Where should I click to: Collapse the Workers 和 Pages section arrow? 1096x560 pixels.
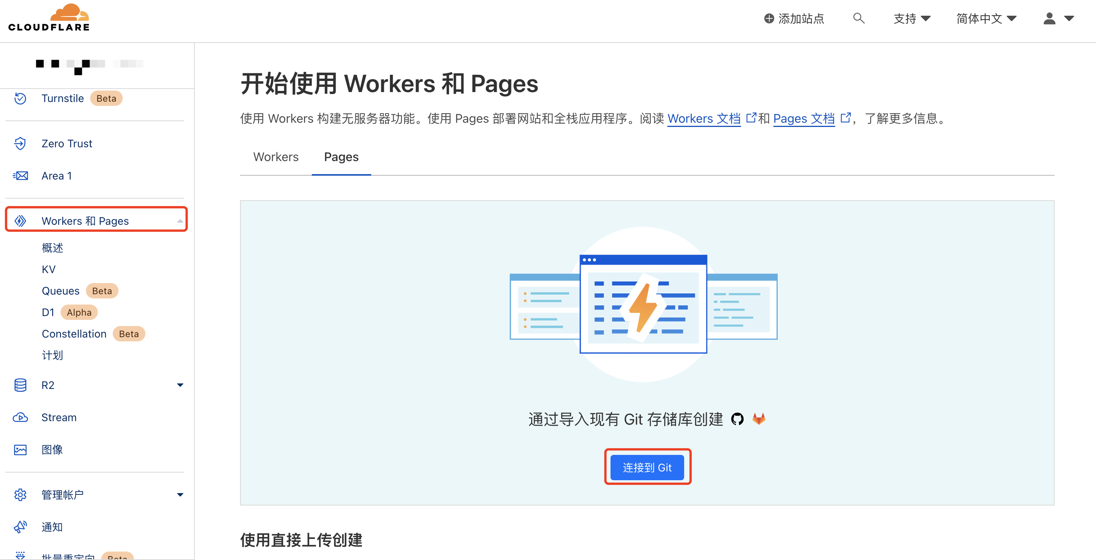tap(180, 221)
